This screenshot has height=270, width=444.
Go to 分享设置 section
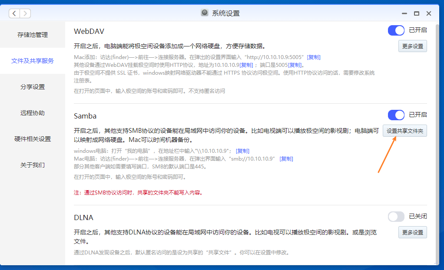pyautogui.click(x=33, y=87)
